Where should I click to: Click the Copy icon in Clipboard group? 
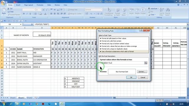click(x=8, y=12)
